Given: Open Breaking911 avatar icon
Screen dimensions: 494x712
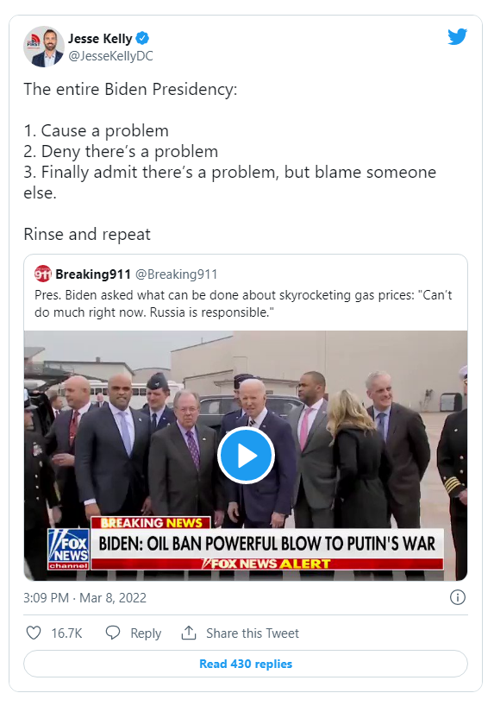Looking at the screenshot, I should pyautogui.click(x=42, y=274).
